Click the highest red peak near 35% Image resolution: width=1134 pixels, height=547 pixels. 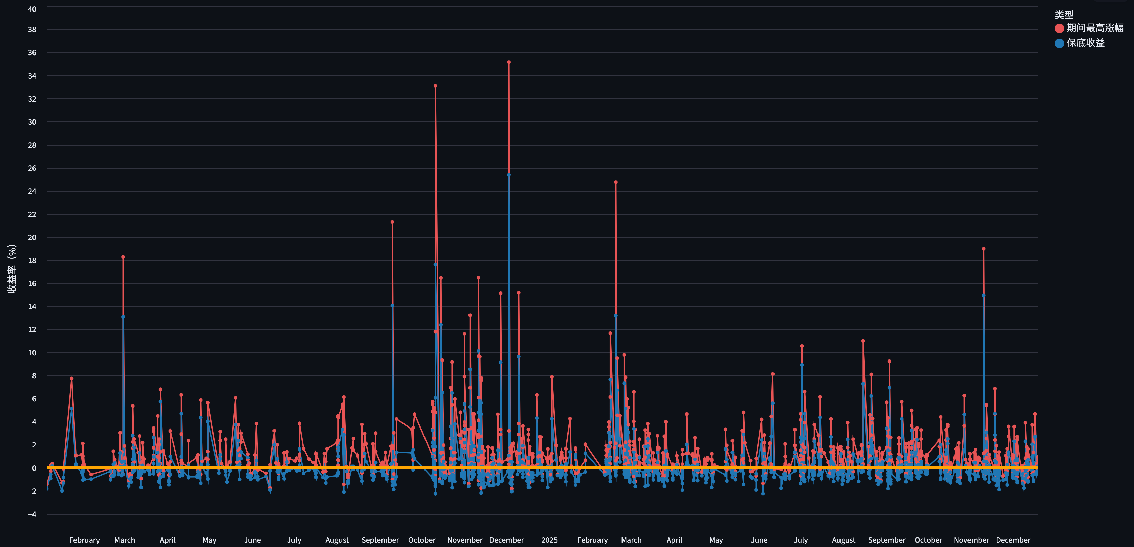click(509, 63)
